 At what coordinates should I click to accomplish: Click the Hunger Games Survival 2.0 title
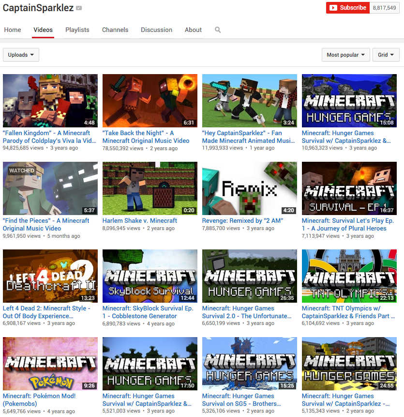tap(247, 312)
